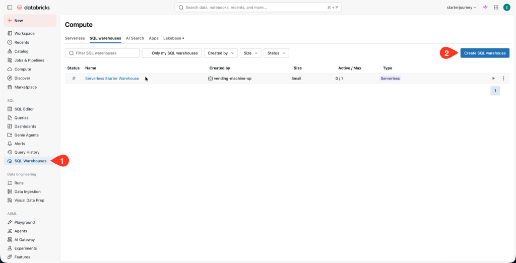Image resolution: width=516 pixels, height=263 pixels.
Task: Open the Status filter dropdown
Action: (277, 53)
